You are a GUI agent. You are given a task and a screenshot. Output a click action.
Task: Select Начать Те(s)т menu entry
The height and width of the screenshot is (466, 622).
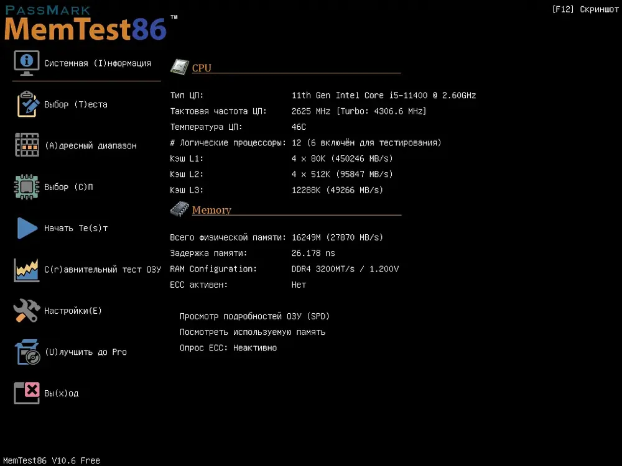coord(76,228)
